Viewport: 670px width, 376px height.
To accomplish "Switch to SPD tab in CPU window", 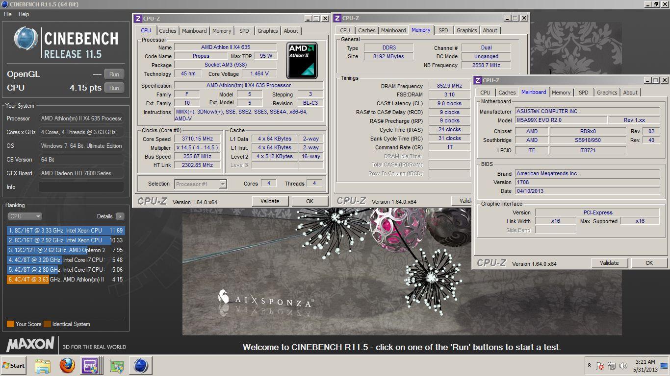I will click(244, 31).
